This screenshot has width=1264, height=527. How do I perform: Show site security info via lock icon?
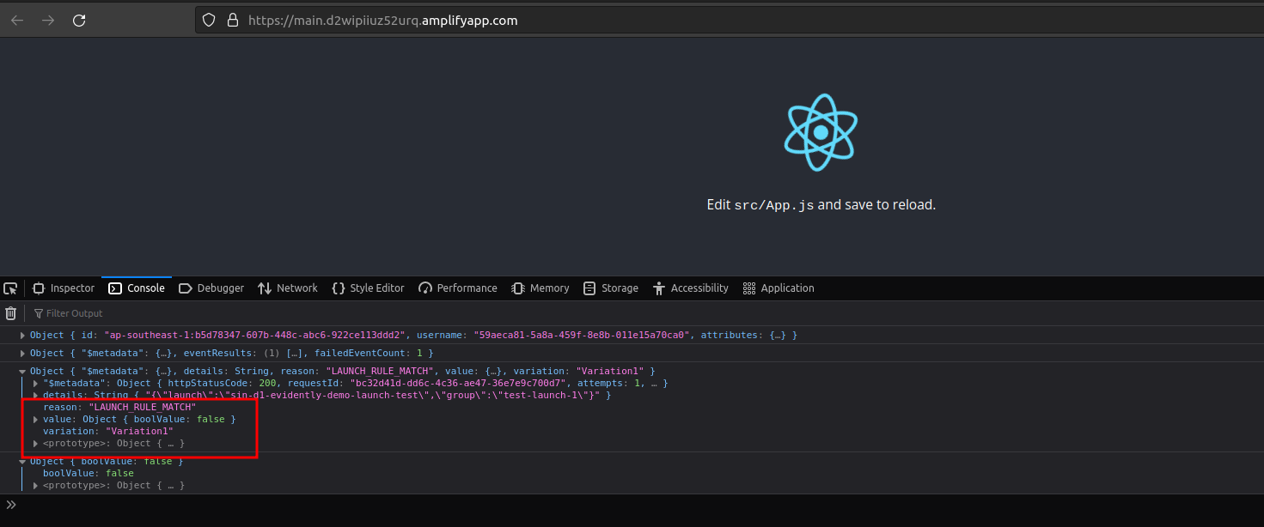(231, 21)
